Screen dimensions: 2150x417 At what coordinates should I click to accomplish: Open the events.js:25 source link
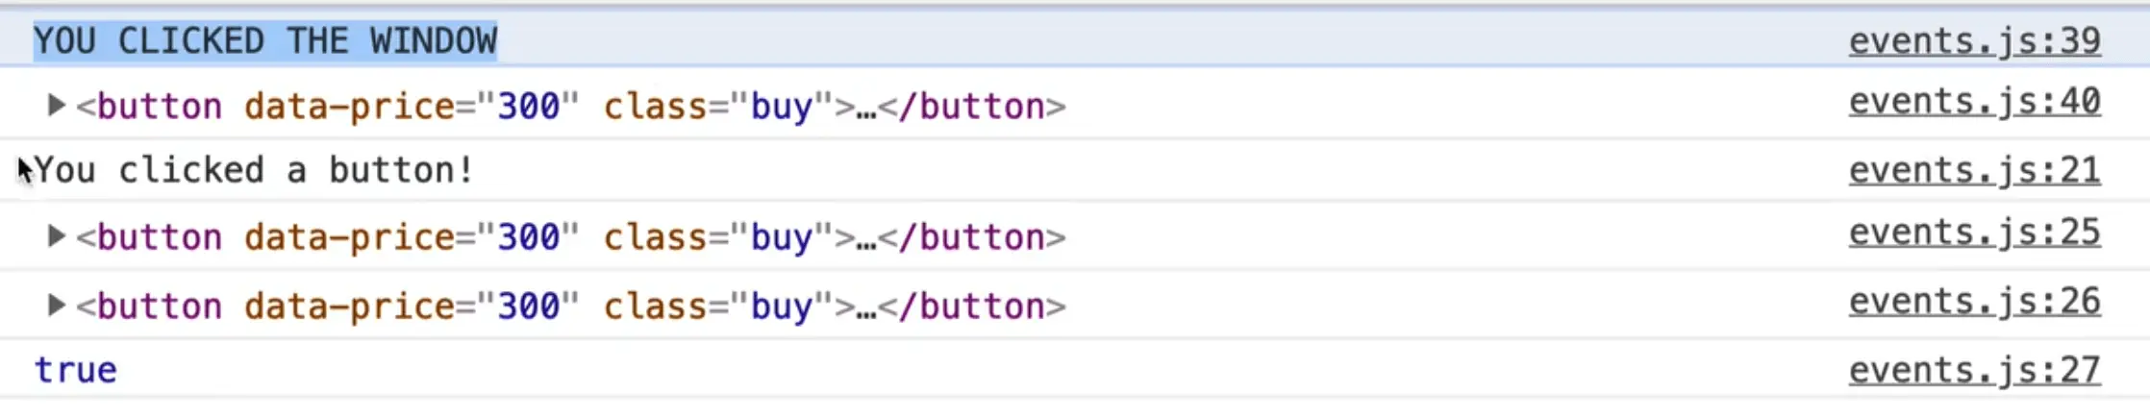point(1974,233)
